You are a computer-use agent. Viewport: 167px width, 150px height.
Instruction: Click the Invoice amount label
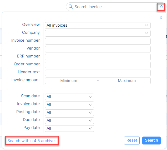point(26,80)
